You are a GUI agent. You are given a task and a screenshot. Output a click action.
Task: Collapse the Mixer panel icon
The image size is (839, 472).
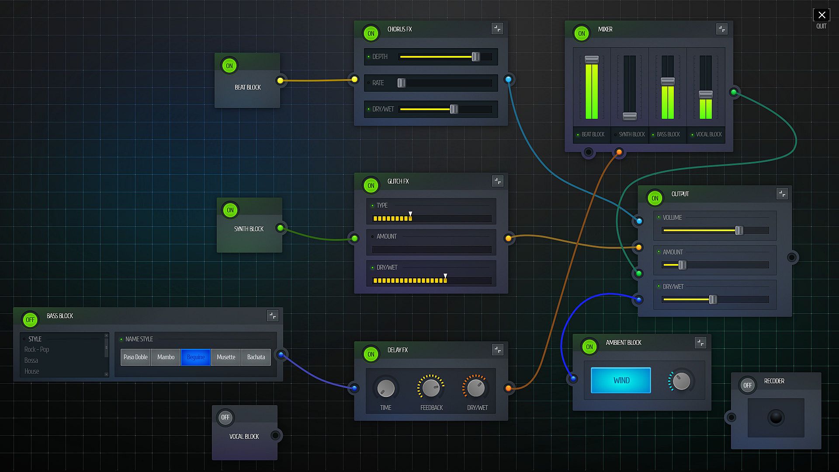click(722, 29)
